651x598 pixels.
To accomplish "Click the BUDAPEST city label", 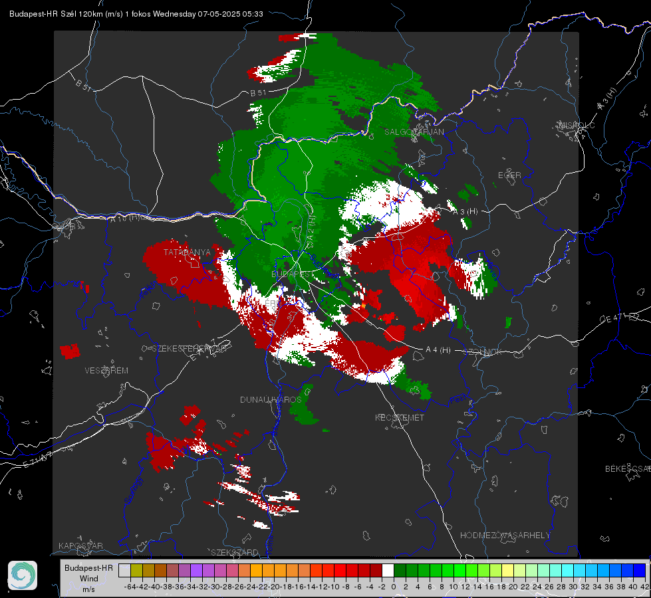I will tap(293, 274).
